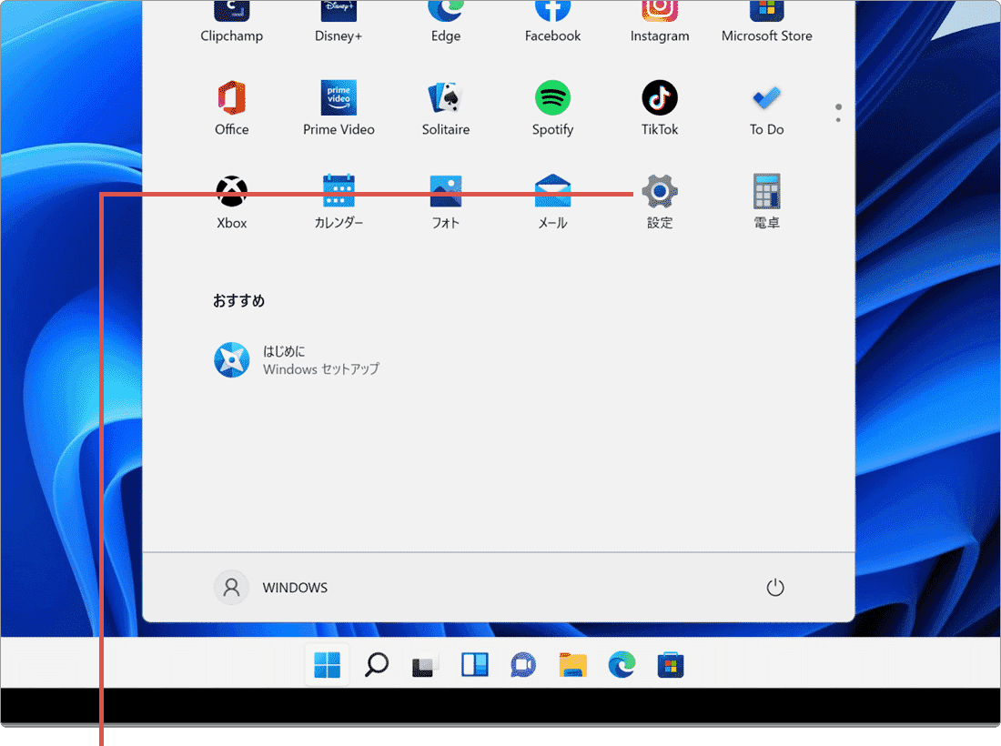The width and height of the screenshot is (1001, 746).
Task: Open Chat on the taskbar
Action: point(523,665)
